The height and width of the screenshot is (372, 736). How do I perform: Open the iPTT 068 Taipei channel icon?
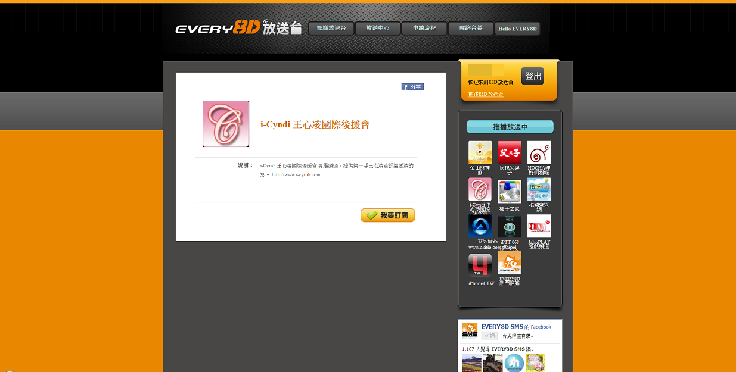click(x=510, y=226)
